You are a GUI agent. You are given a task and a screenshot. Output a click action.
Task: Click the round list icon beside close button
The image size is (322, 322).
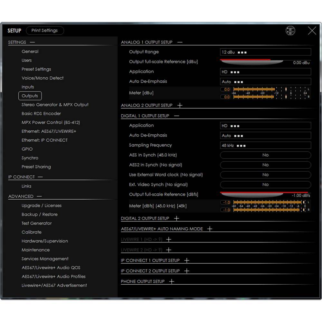point(290,31)
